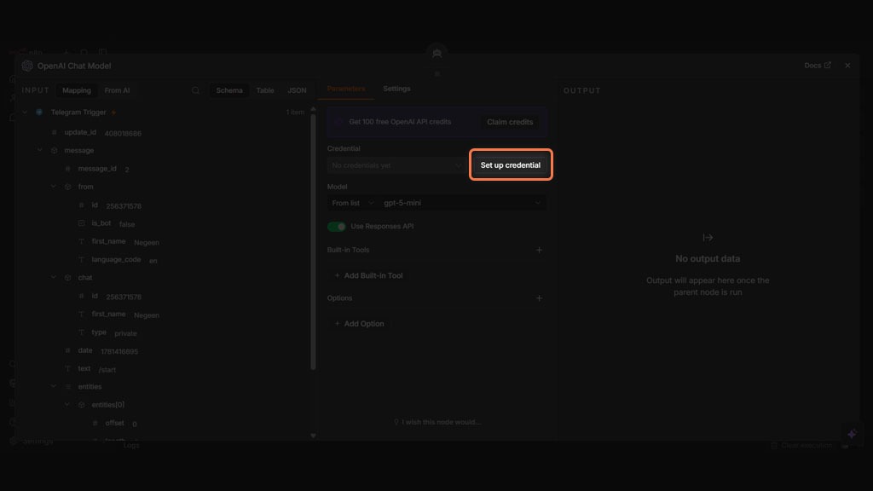The image size is (873, 491).
Task: Switch to the From AI input mode
Action: pos(117,90)
